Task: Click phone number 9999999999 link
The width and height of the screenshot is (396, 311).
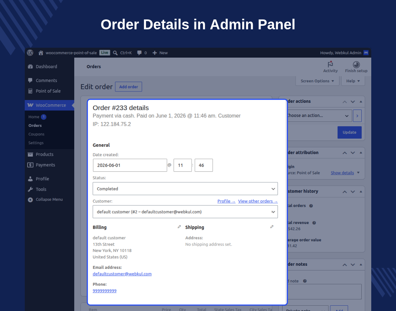Action: [x=105, y=291]
